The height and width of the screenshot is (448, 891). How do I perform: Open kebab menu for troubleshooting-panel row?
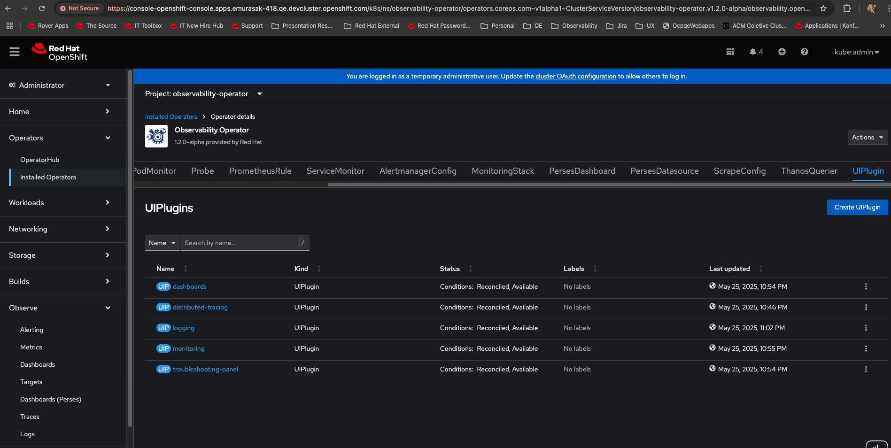[x=866, y=369]
